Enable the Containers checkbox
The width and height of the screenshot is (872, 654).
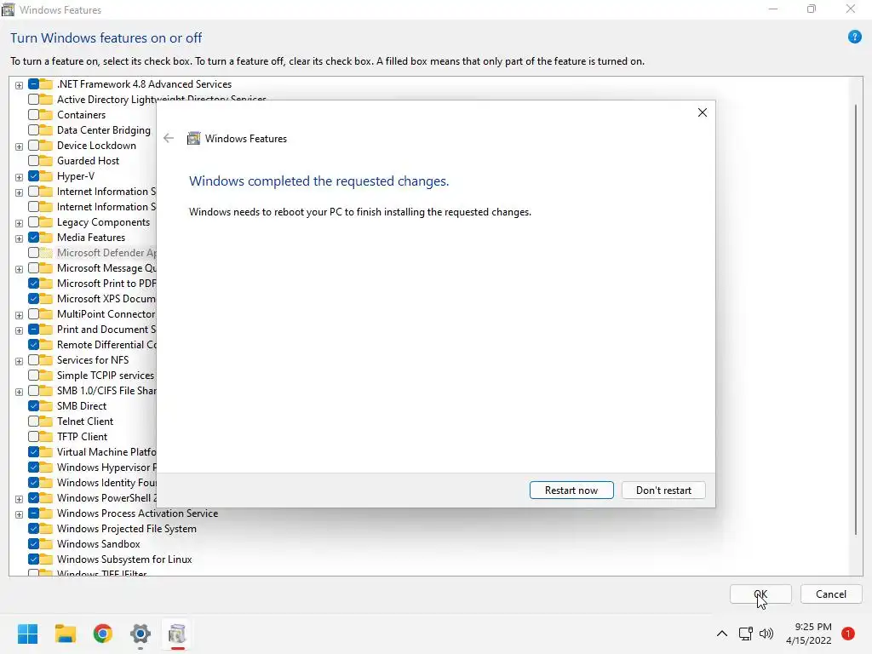pyautogui.click(x=33, y=115)
